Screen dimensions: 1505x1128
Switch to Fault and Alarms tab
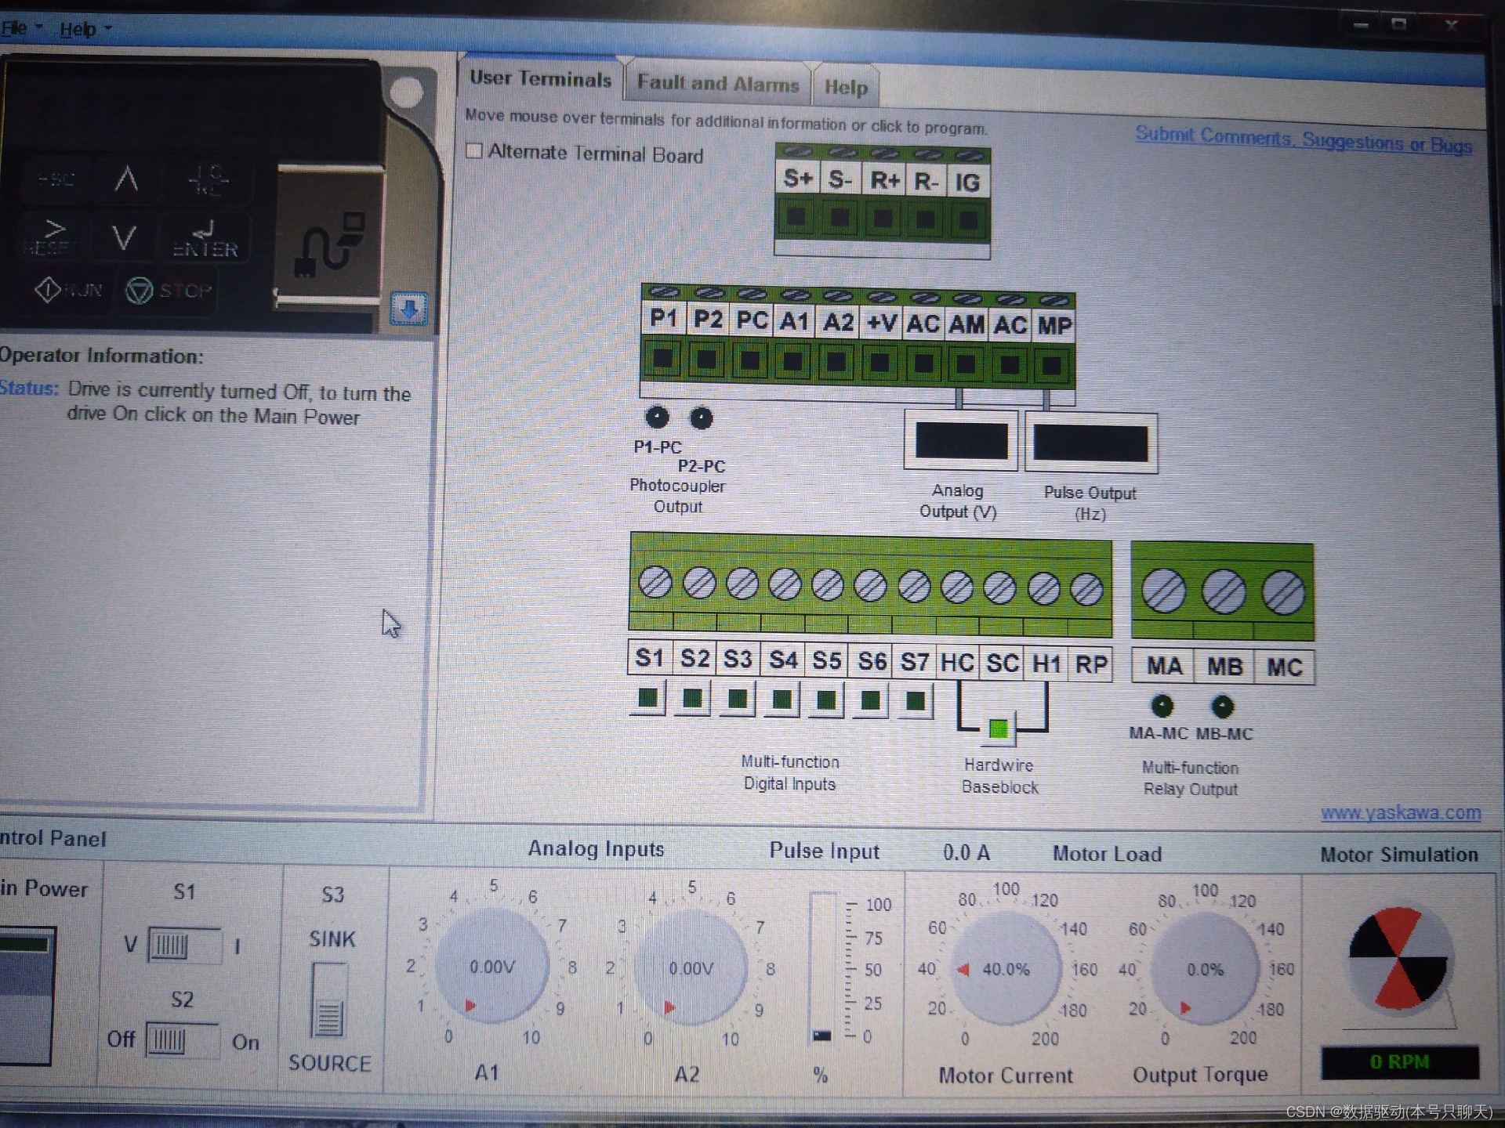click(x=717, y=83)
